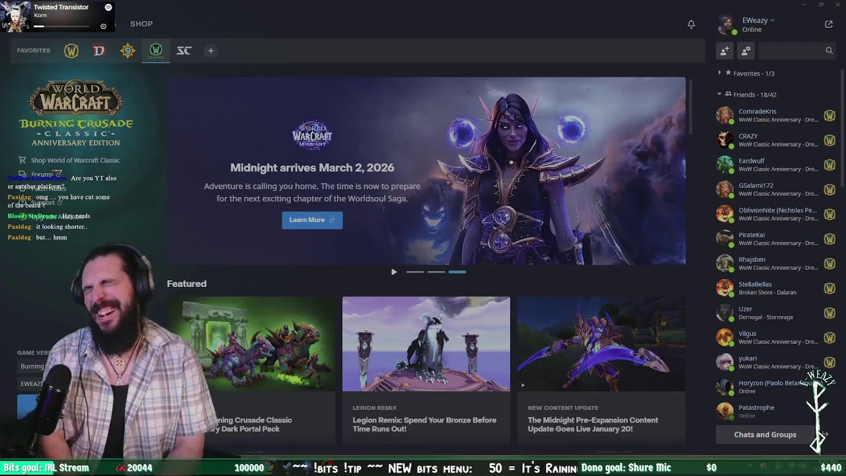The height and width of the screenshot is (476, 846).
Task: Click the WoW game icon in StellaBellas row
Action: coord(829,288)
